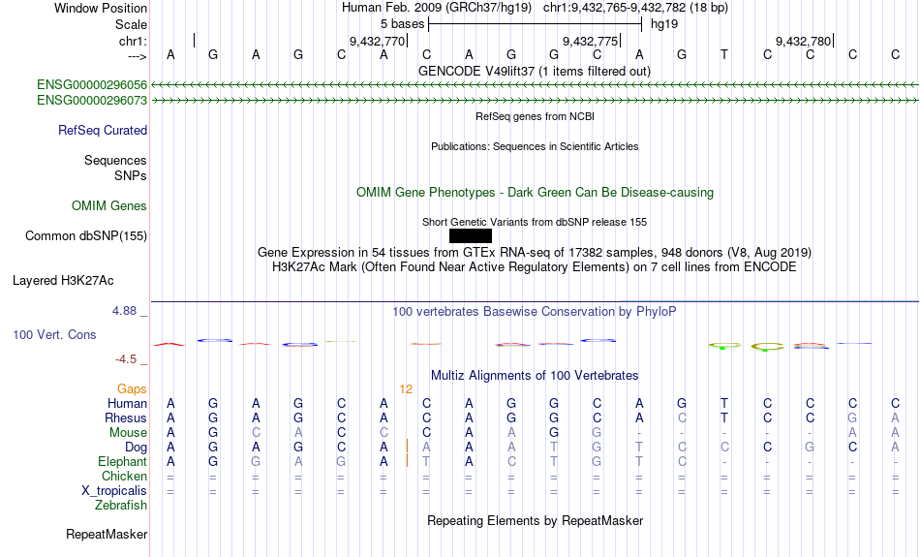Click the hg19 label beside scale bar
This screenshot has width=920, height=557.
[x=664, y=24]
